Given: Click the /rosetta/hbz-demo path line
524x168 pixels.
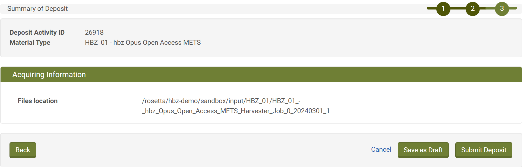Looking at the screenshot, I should point(221,101).
